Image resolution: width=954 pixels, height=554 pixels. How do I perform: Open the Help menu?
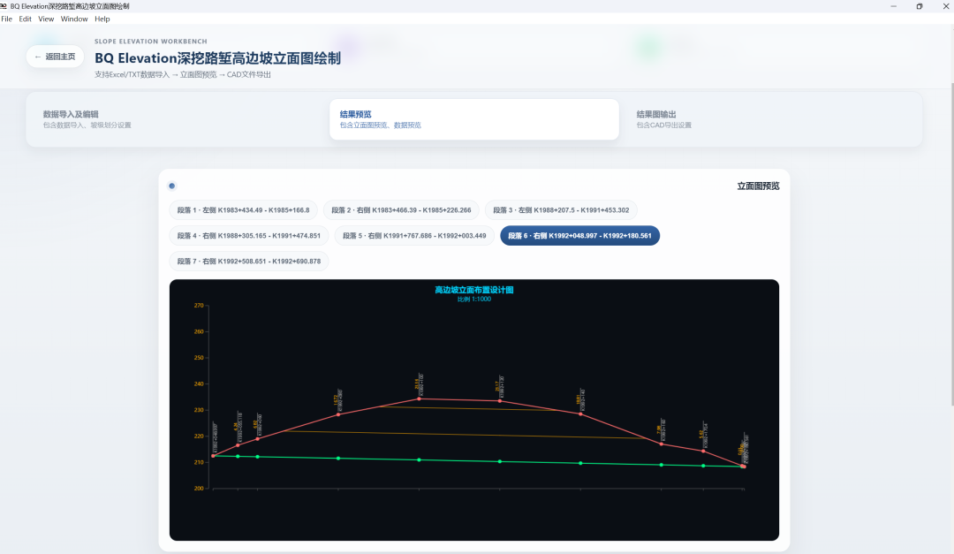pos(102,19)
